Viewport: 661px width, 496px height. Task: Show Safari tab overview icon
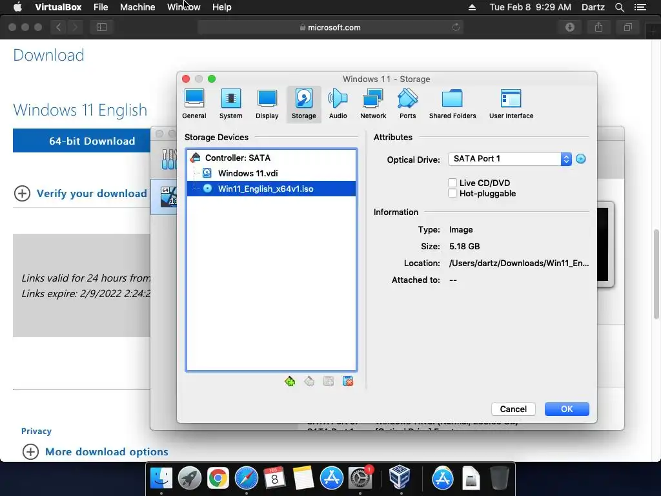627,27
